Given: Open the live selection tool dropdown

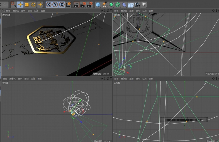Looking at the screenshot, I should (14, 5).
